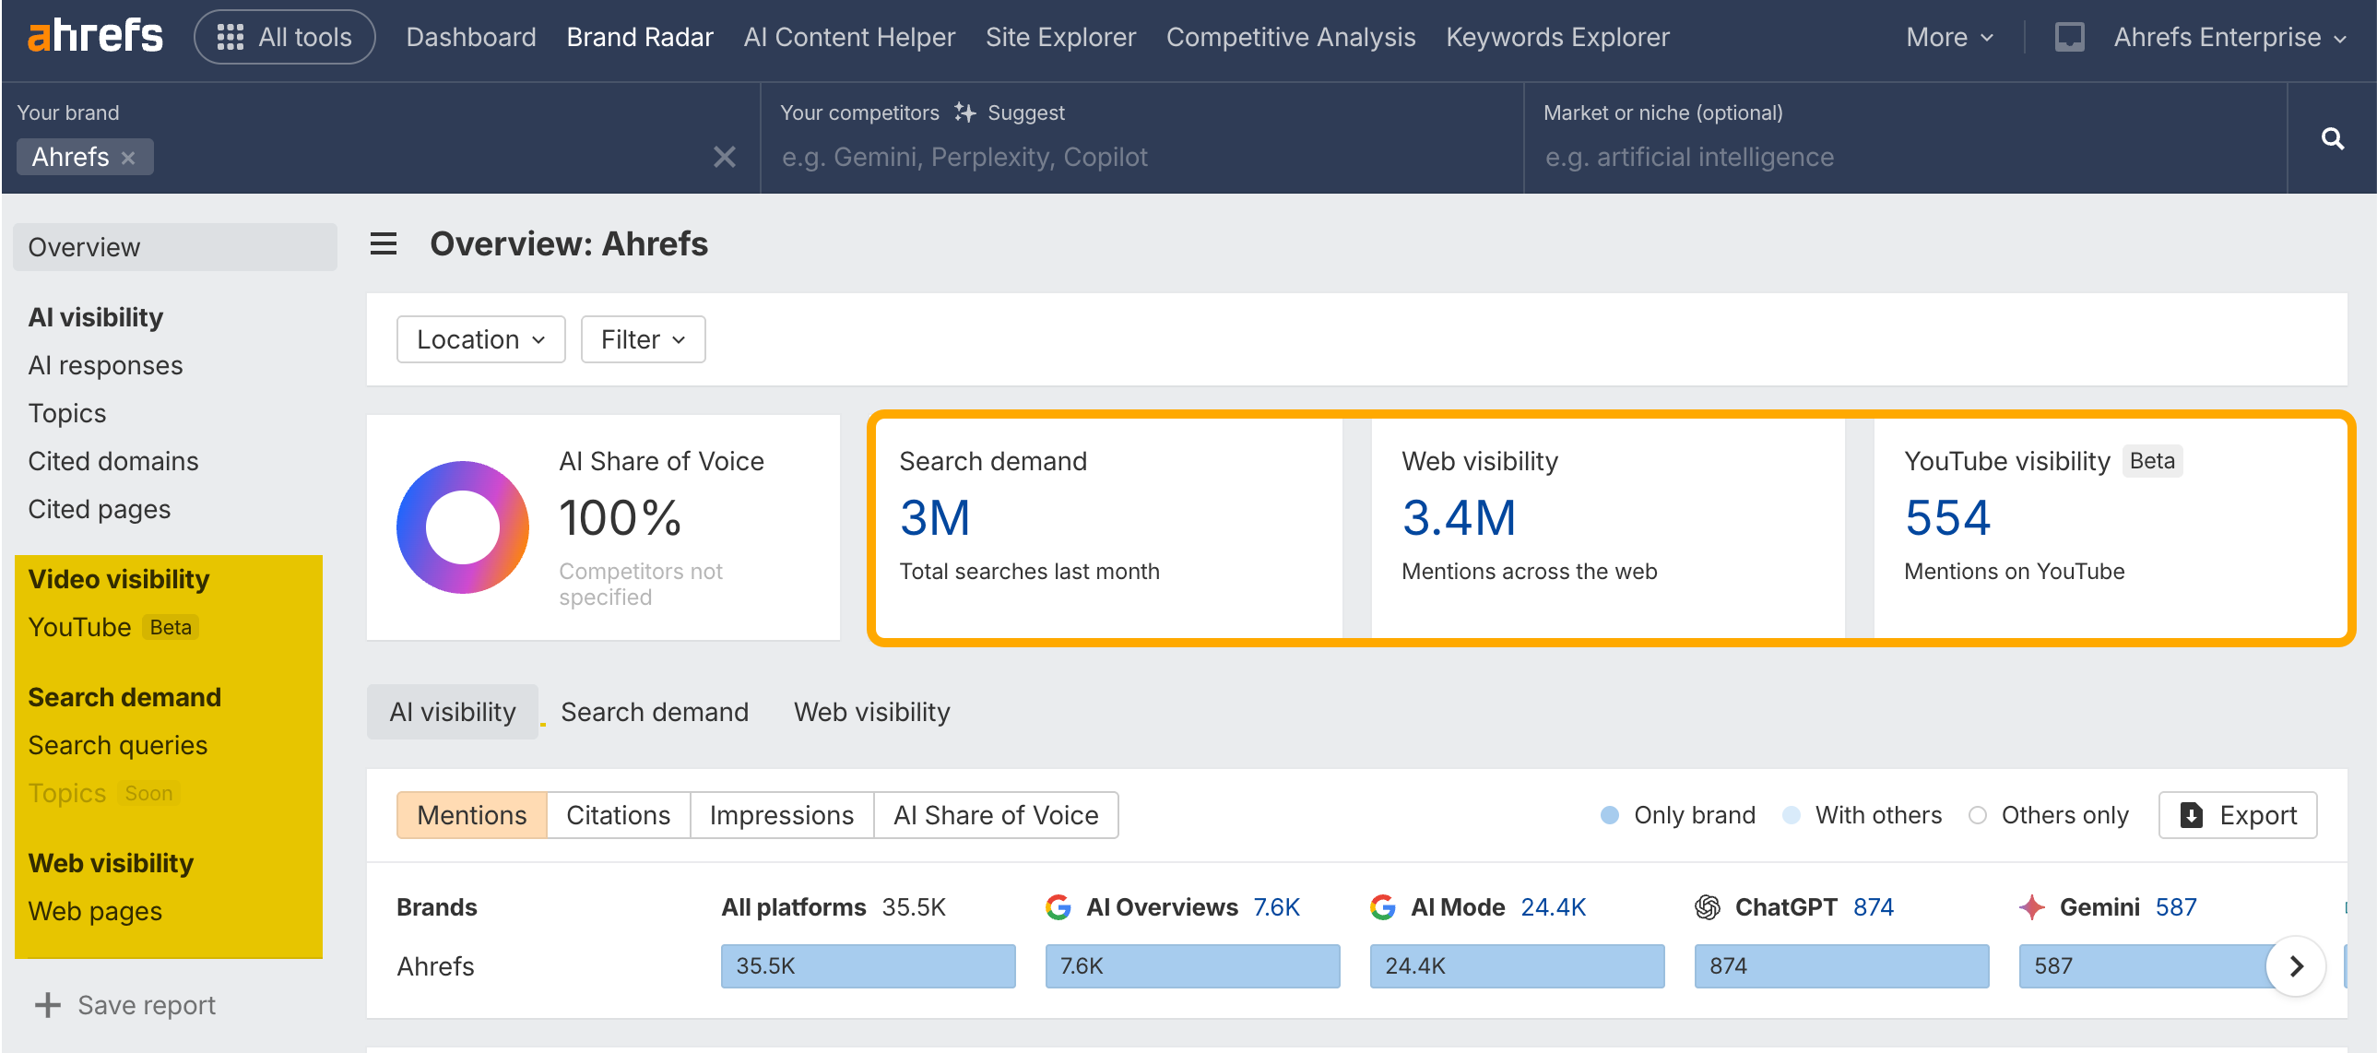Click the search magnifier icon

pyautogui.click(x=2331, y=138)
